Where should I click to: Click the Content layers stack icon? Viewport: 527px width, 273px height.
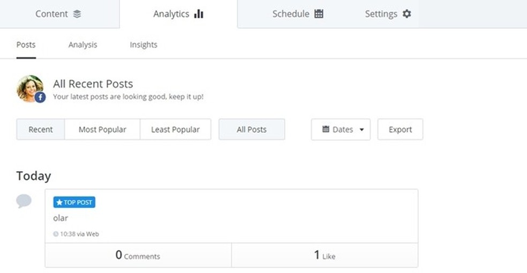pos(77,14)
